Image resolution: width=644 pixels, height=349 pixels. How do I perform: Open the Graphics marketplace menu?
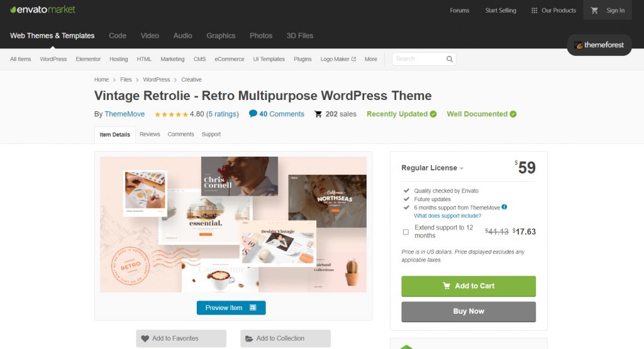pos(221,36)
